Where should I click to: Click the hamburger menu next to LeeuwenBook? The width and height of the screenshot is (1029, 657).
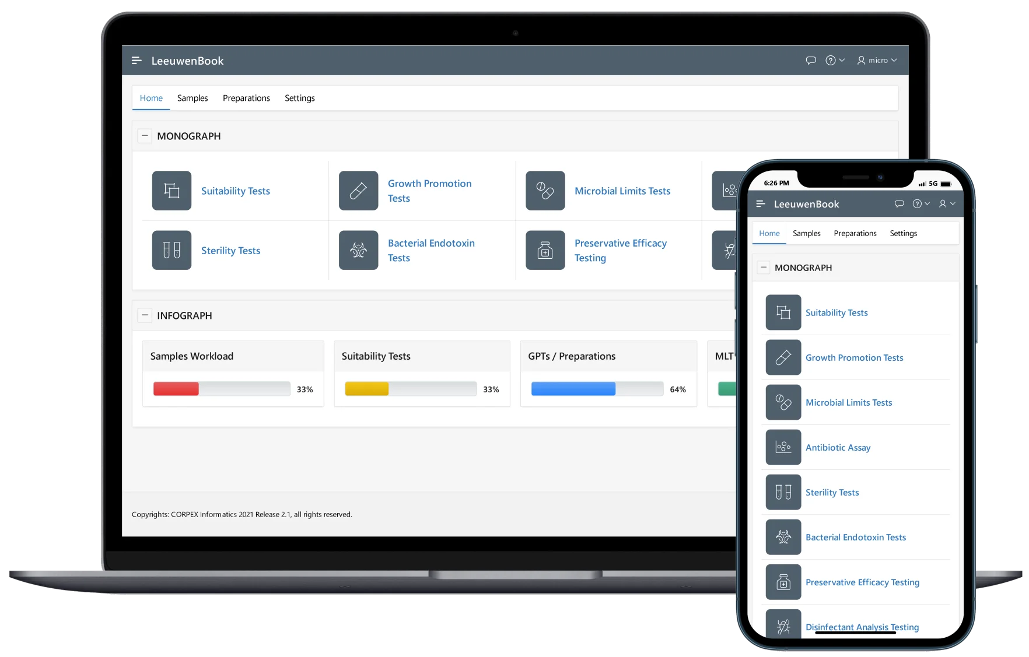(136, 60)
